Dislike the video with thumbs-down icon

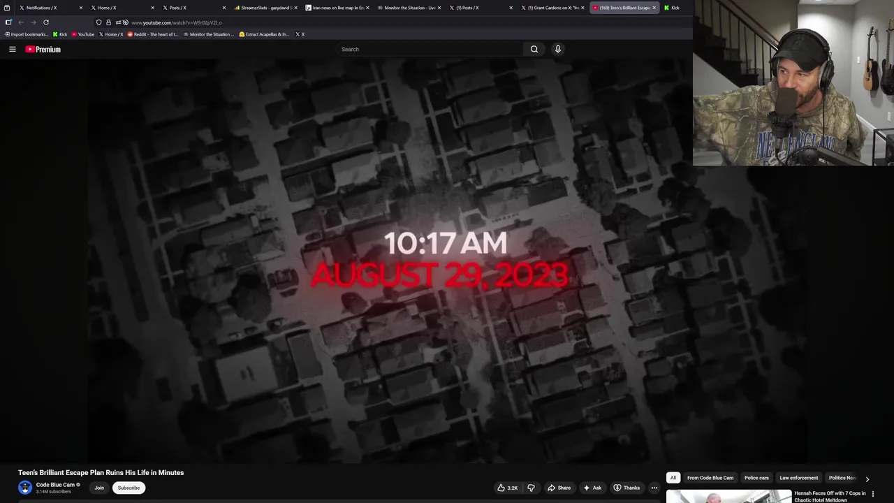pos(531,488)
